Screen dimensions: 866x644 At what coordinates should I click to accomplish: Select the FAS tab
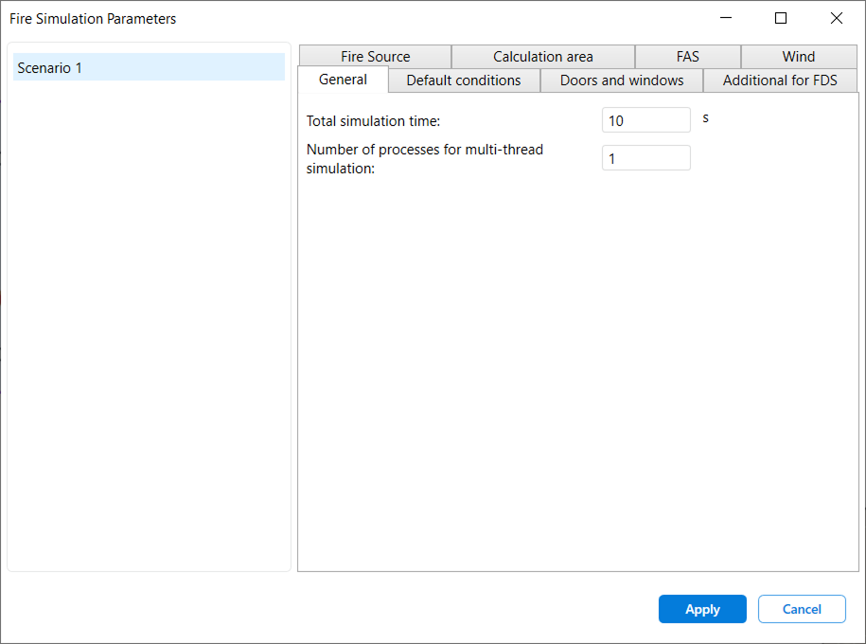(x=687, y=57)
